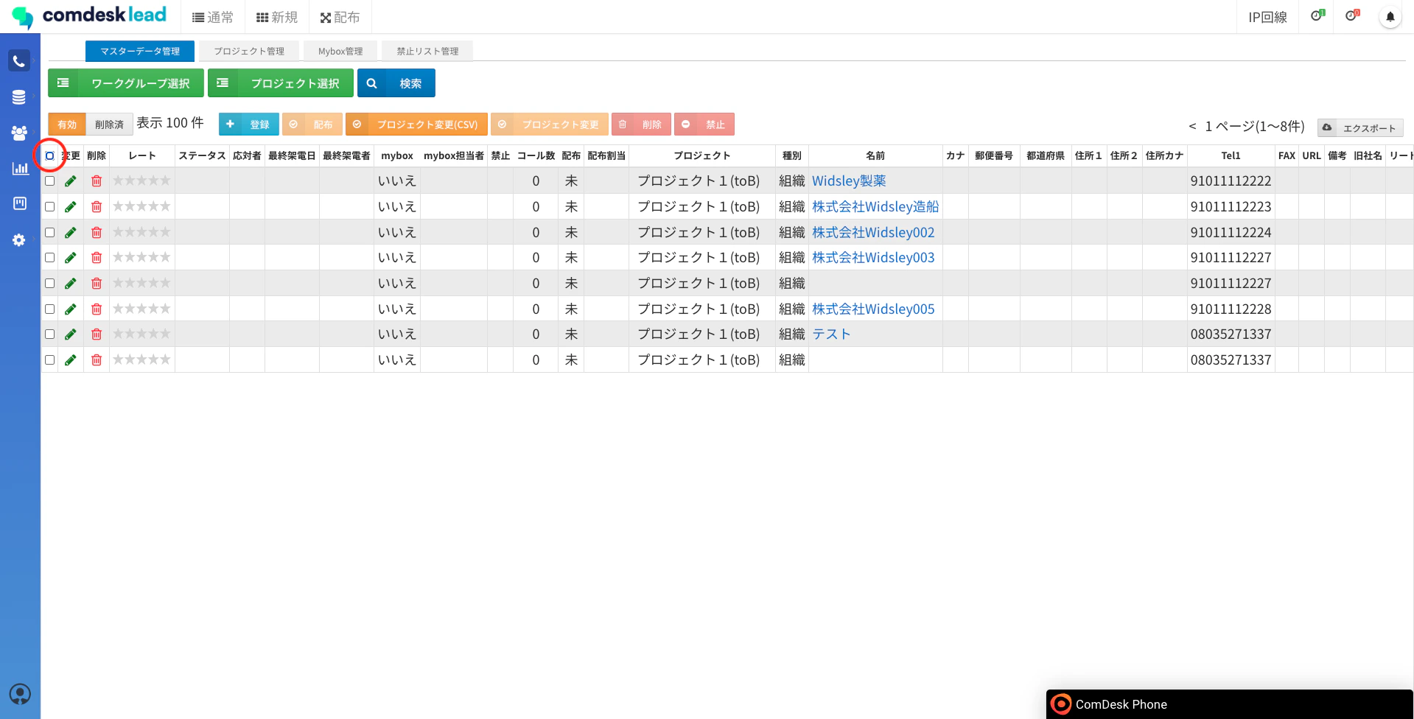The width and height of the screenshot is (1414, 719).
Task: Open the Widsley製薬 name link
Action: 849,181
